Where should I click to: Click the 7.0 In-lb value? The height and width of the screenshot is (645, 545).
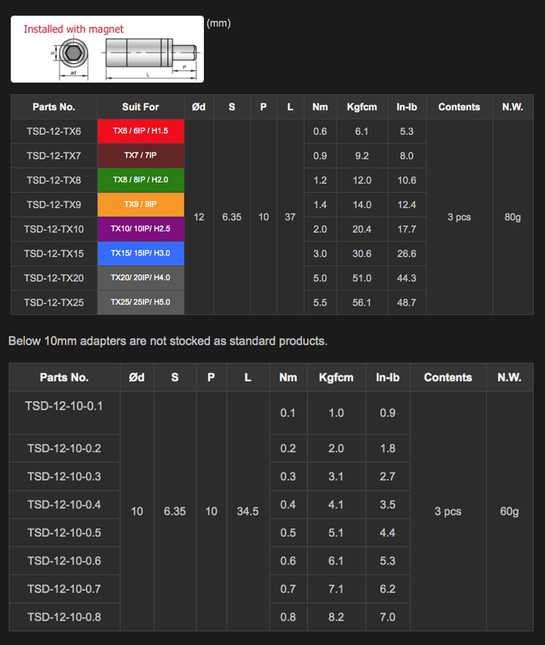point(388,617)
